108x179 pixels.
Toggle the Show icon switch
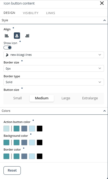coord(7,48)
